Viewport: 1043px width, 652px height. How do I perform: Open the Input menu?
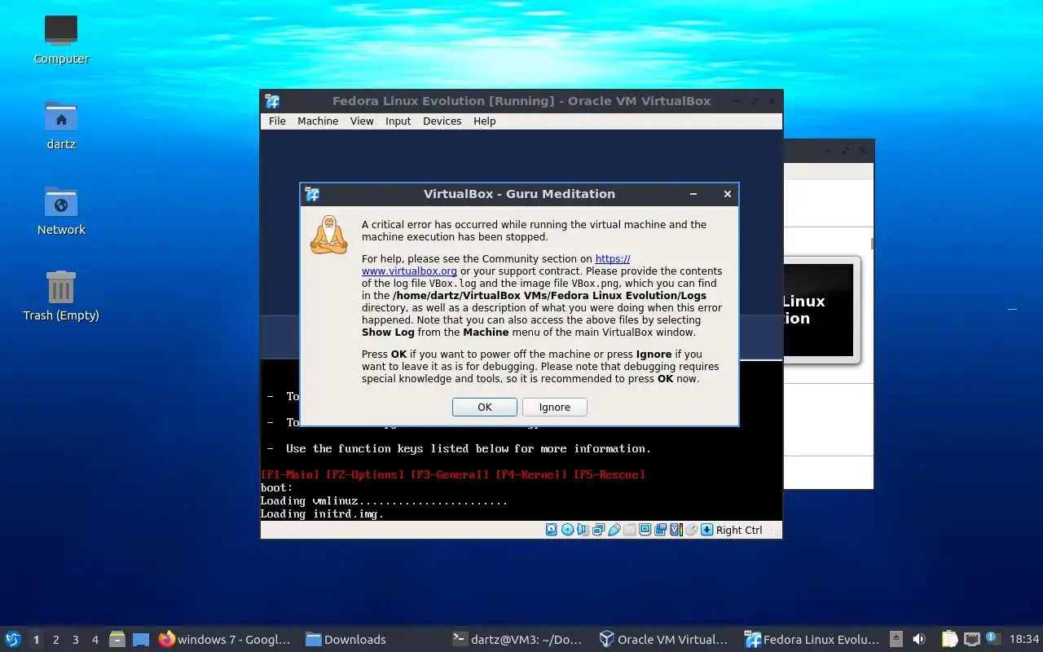tap(398, 121)
